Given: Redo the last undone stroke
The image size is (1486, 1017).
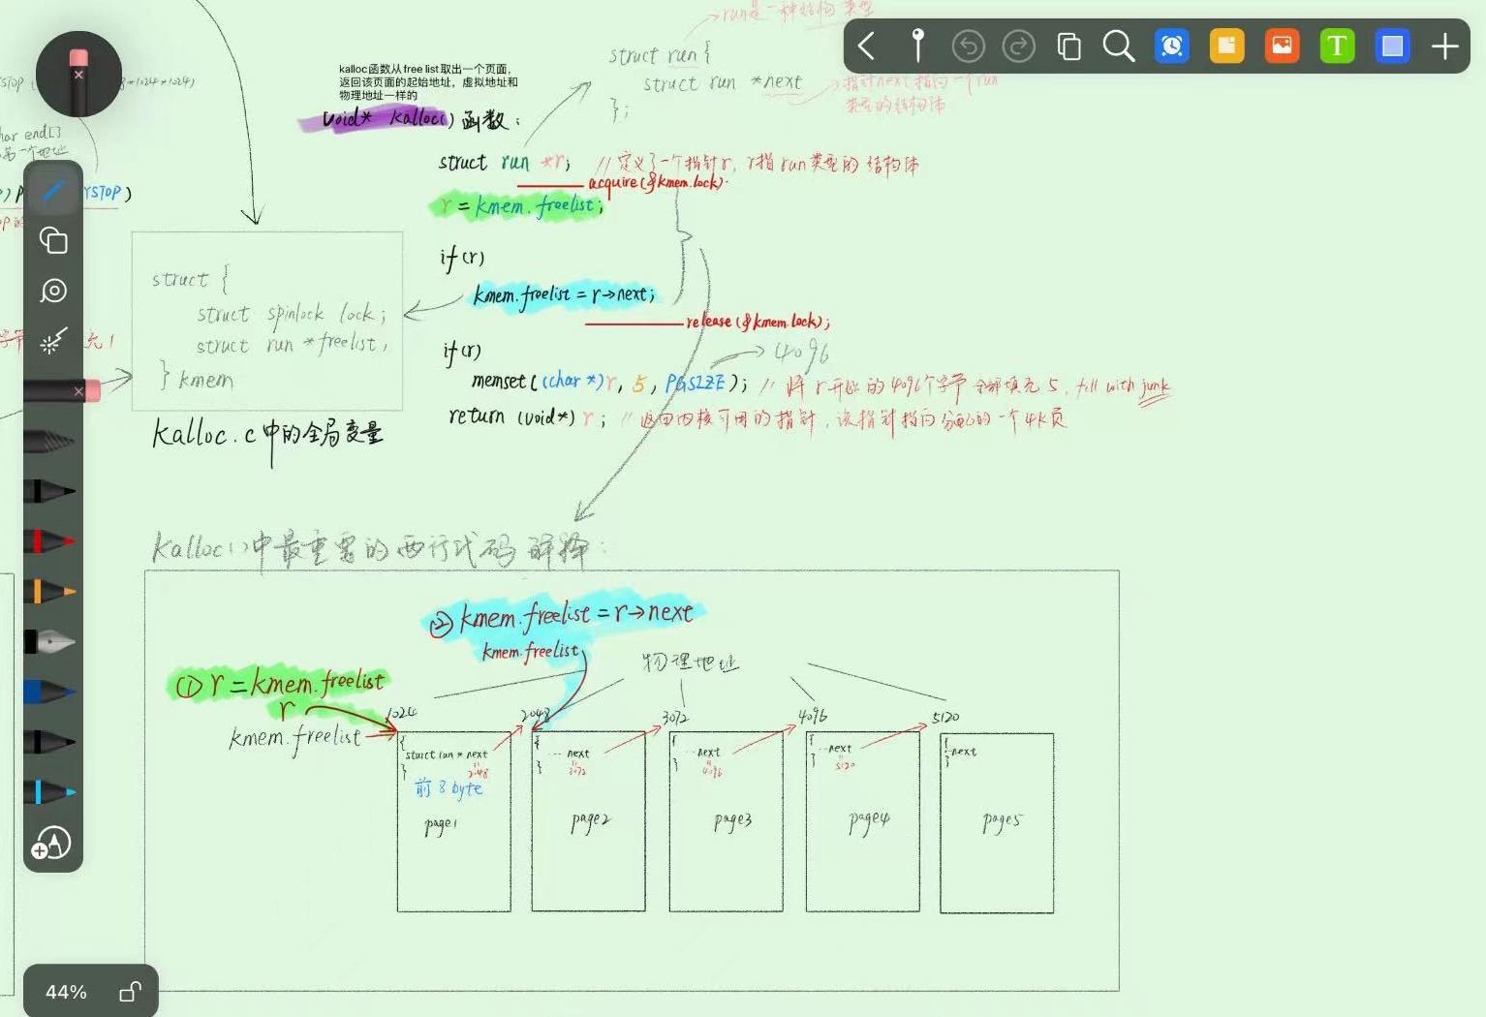Looking at the screenshot, I should pos(1018,46).
